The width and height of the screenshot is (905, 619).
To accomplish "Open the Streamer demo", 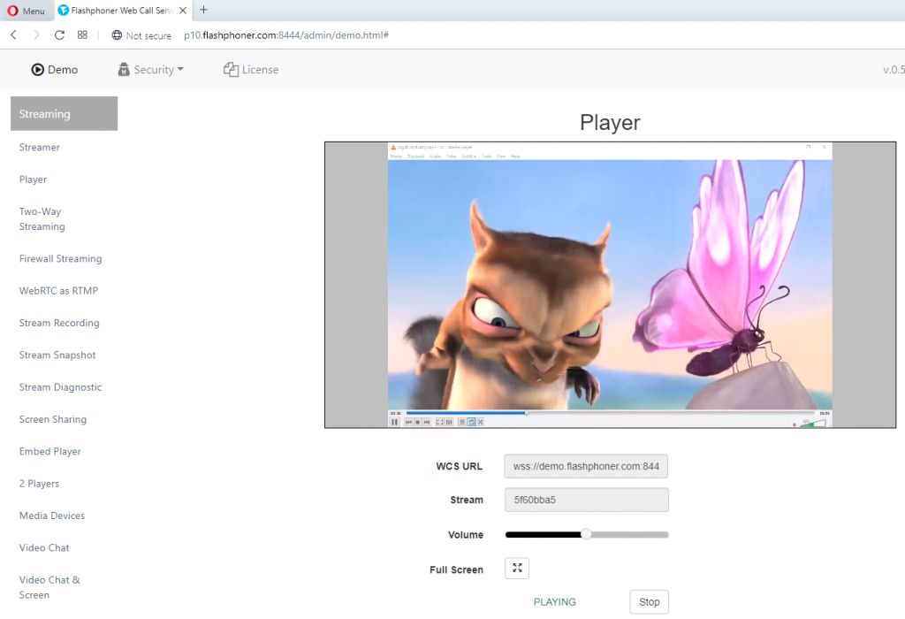I will coord(39,148).
